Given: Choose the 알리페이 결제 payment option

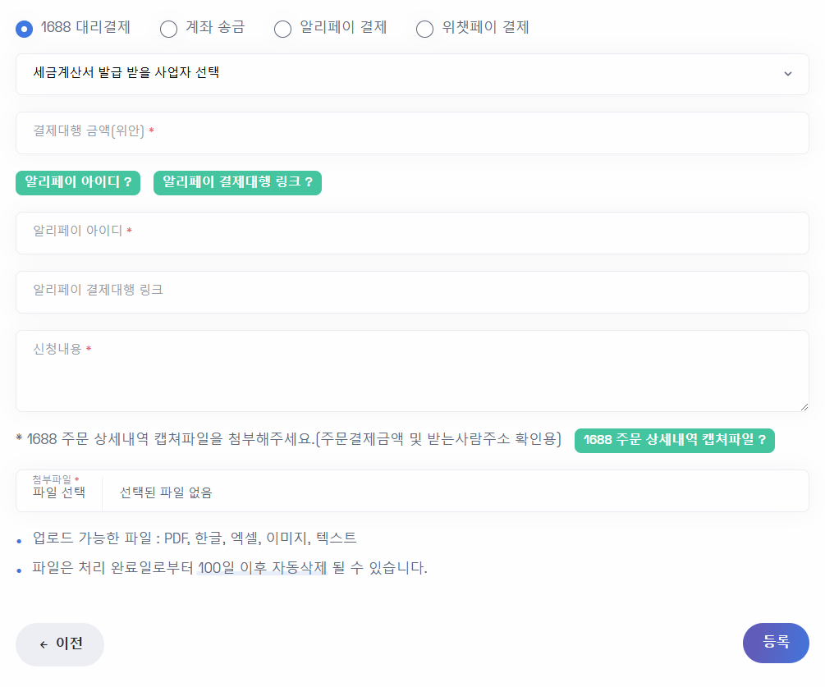Looking at the screenshot, I should [282, 28].
